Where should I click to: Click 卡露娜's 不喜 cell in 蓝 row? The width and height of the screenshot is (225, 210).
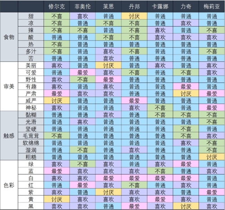[160, 171]
